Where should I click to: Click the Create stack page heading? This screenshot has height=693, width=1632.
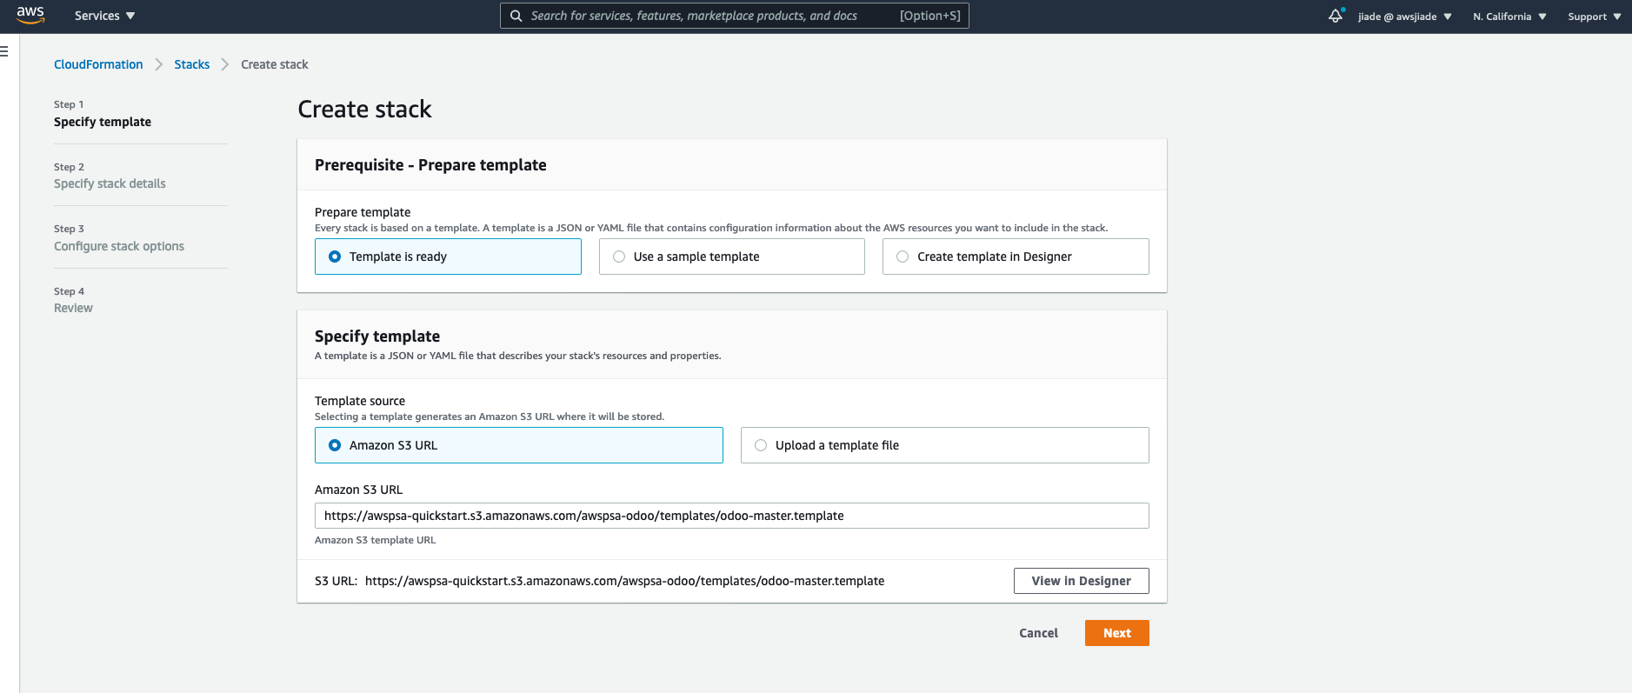tap(364, 110)
